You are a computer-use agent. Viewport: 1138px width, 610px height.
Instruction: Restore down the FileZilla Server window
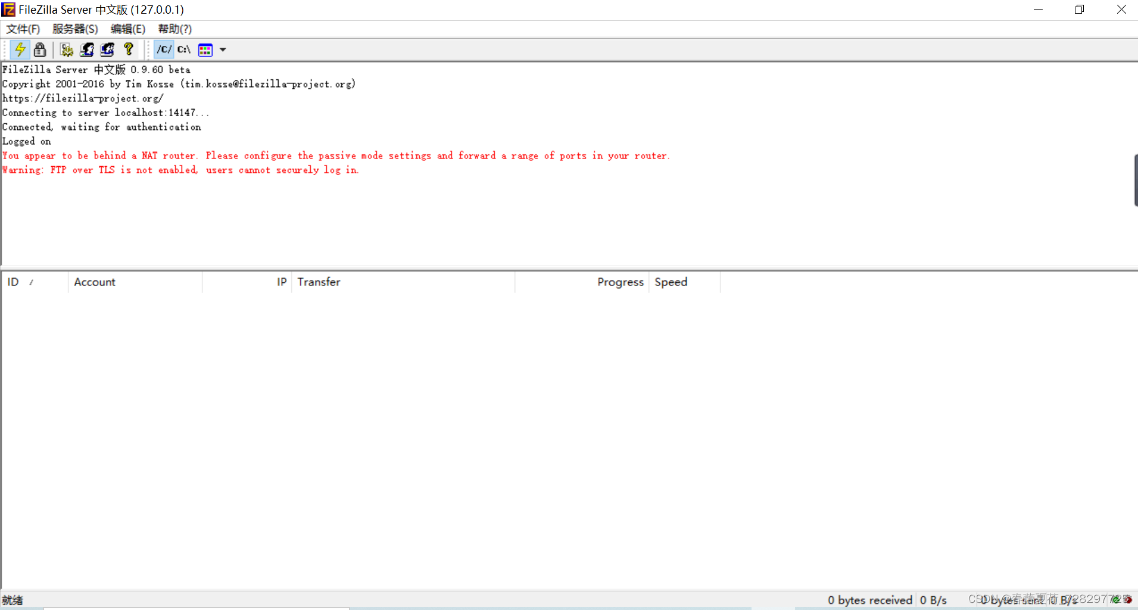pos(1079,10)
